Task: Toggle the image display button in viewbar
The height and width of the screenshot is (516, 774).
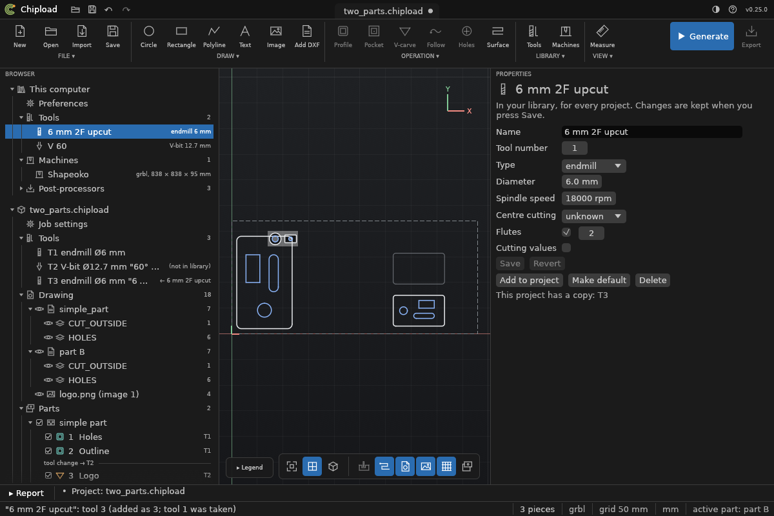Action: 426,466
